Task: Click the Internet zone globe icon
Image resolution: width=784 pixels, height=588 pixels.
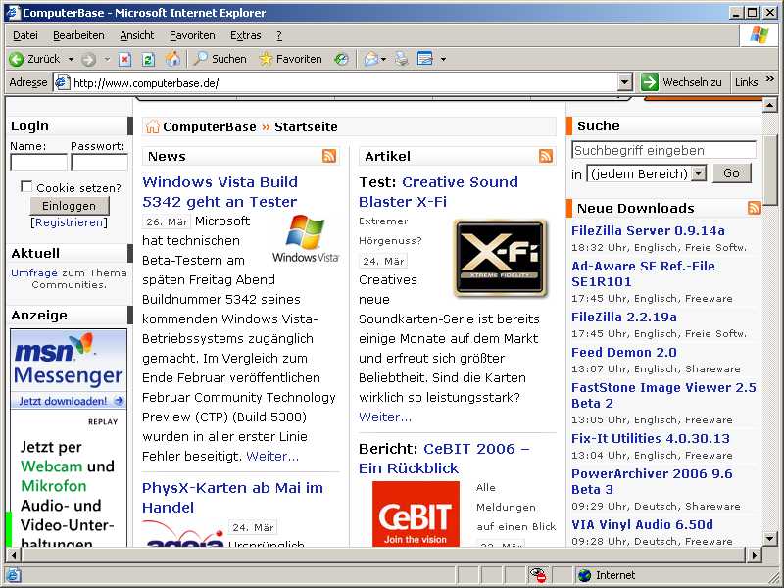Action: tap(584, 575)
